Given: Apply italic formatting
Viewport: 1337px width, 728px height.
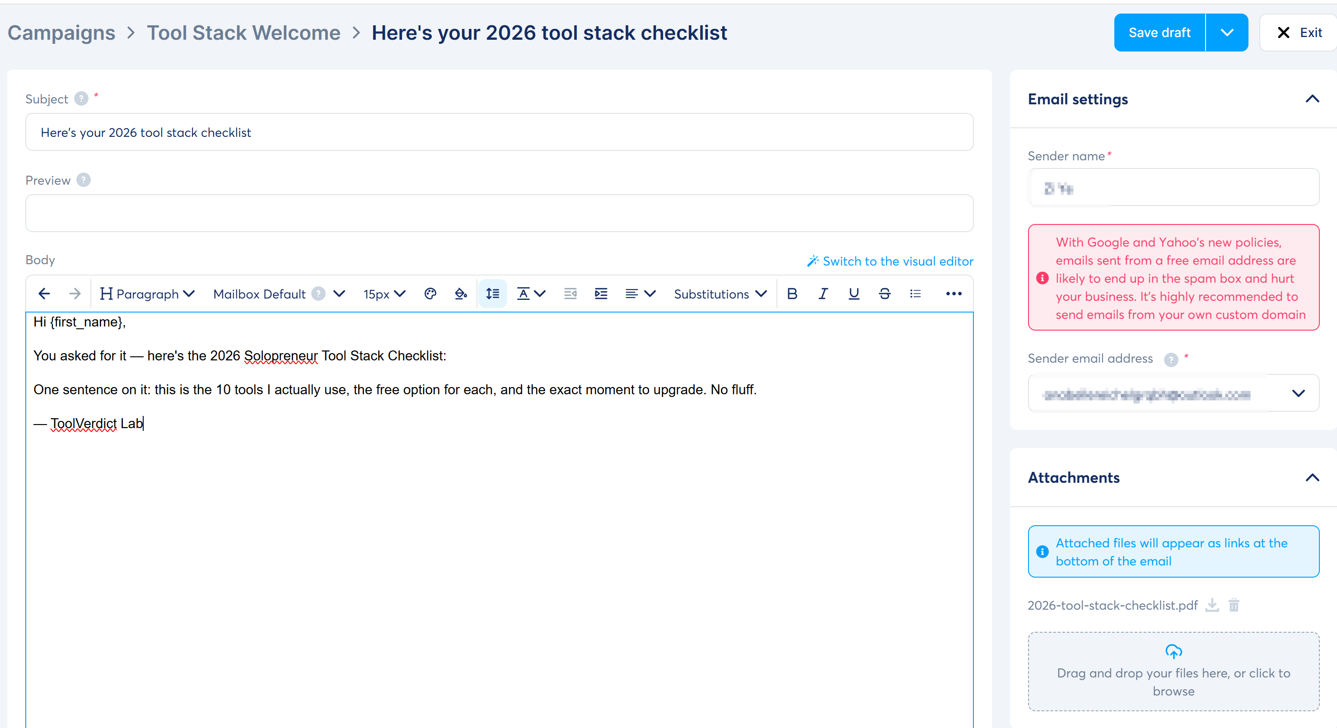Looking at the screenshot, I should point(823,294).
